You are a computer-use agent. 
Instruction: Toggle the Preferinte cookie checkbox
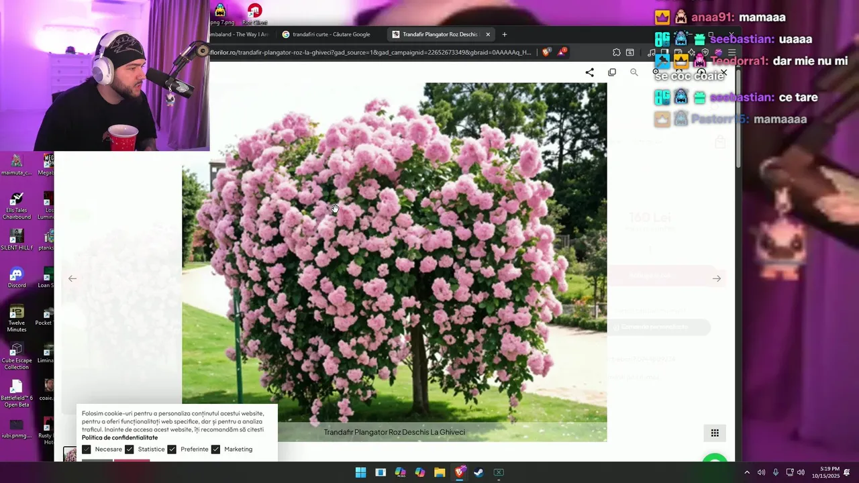(x=172, y=449)
